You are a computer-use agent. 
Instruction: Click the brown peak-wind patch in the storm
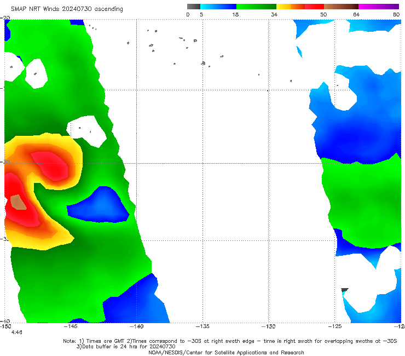tap(18, 202)
